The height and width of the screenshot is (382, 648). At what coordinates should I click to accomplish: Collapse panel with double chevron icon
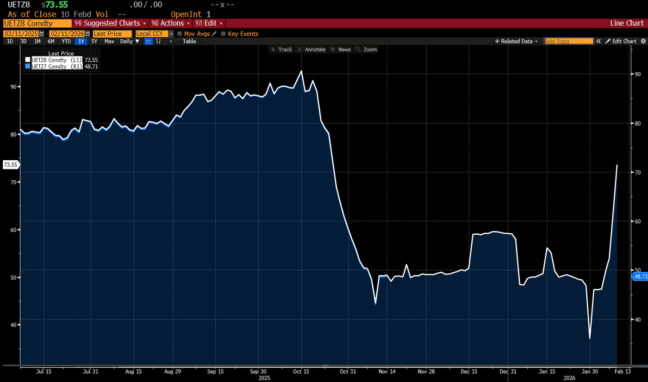click(598, 41)
